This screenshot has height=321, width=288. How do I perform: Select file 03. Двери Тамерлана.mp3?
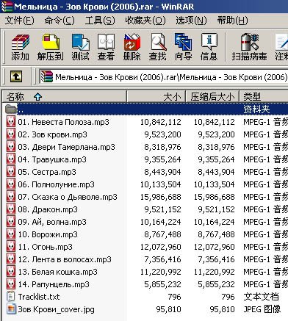click(66, 147)
